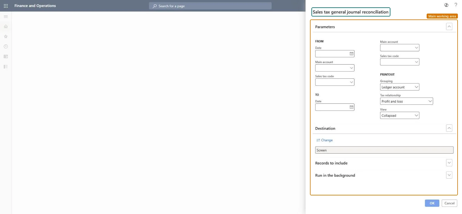Click the Finance and Operations title
462x214 pixels.
(x=35, y=6)
